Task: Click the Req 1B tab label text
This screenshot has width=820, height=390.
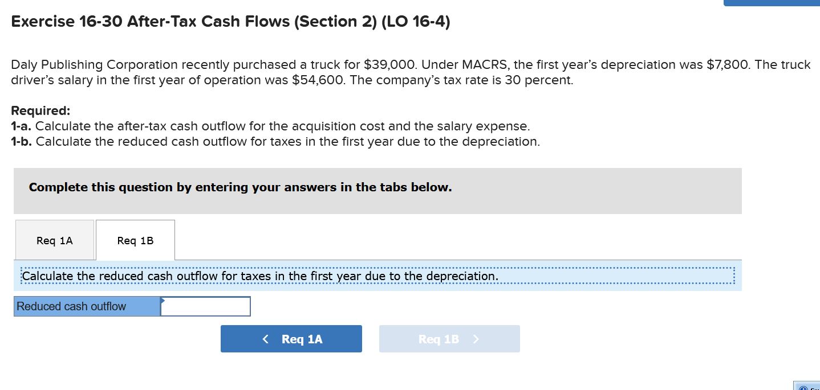Action: [135, 240]
